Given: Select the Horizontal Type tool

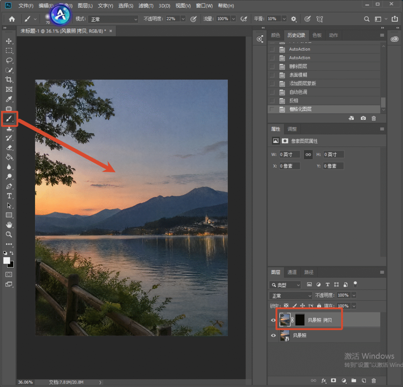Looking at the screenshot, I should [9, 196].
